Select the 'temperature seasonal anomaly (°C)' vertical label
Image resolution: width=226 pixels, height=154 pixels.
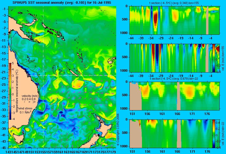[x=17, y=91]
